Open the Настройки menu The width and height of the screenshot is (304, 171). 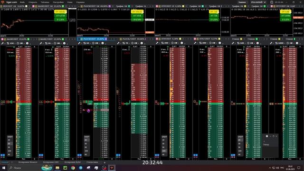[58, 2]
